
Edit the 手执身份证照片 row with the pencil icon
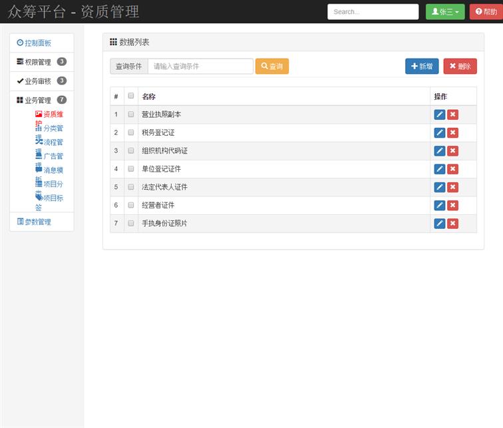click(x=440, y=223)
